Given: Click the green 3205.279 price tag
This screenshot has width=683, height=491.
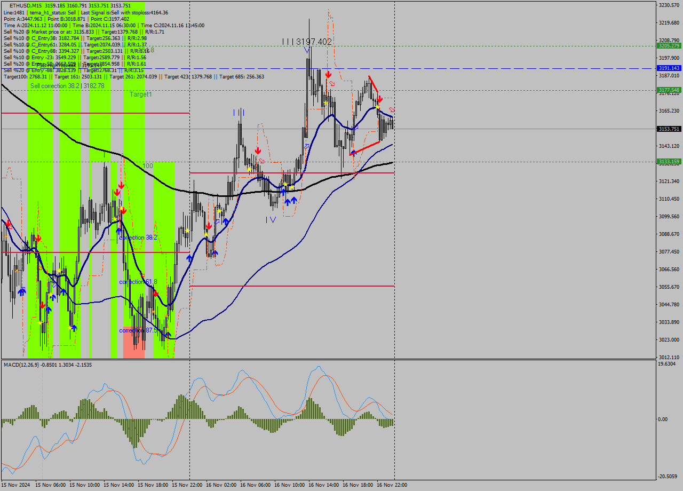Looking at the screenshot, I should (x=669, y=46).
